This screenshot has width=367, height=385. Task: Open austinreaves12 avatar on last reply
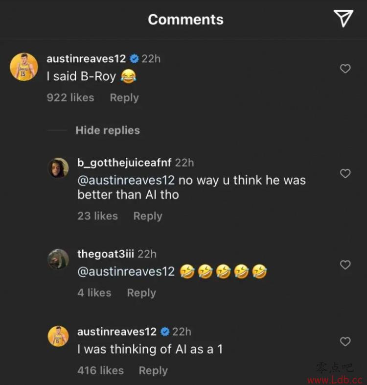pos(58,336)
